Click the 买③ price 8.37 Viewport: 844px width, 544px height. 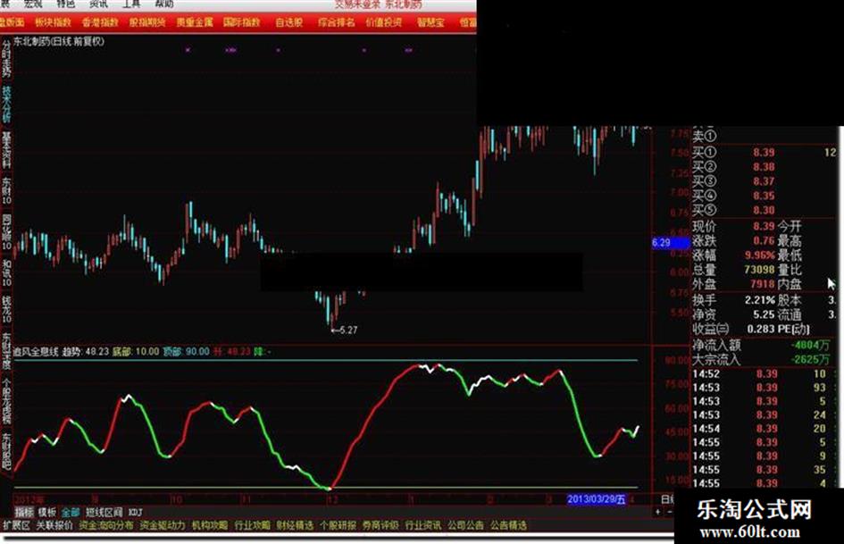coord(764,181)
